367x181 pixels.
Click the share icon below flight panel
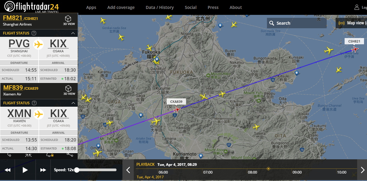tap(70, 155)
